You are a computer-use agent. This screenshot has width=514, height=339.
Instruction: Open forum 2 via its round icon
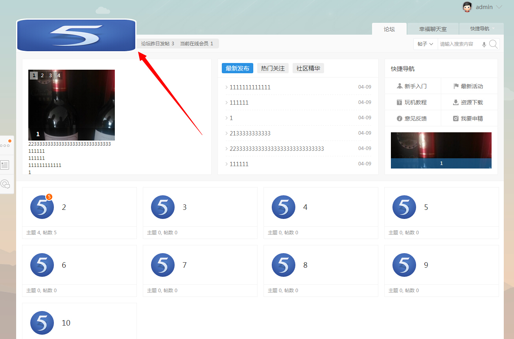point(42,207)
